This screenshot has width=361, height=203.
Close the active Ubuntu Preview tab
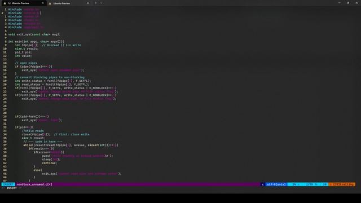[43, 3]
